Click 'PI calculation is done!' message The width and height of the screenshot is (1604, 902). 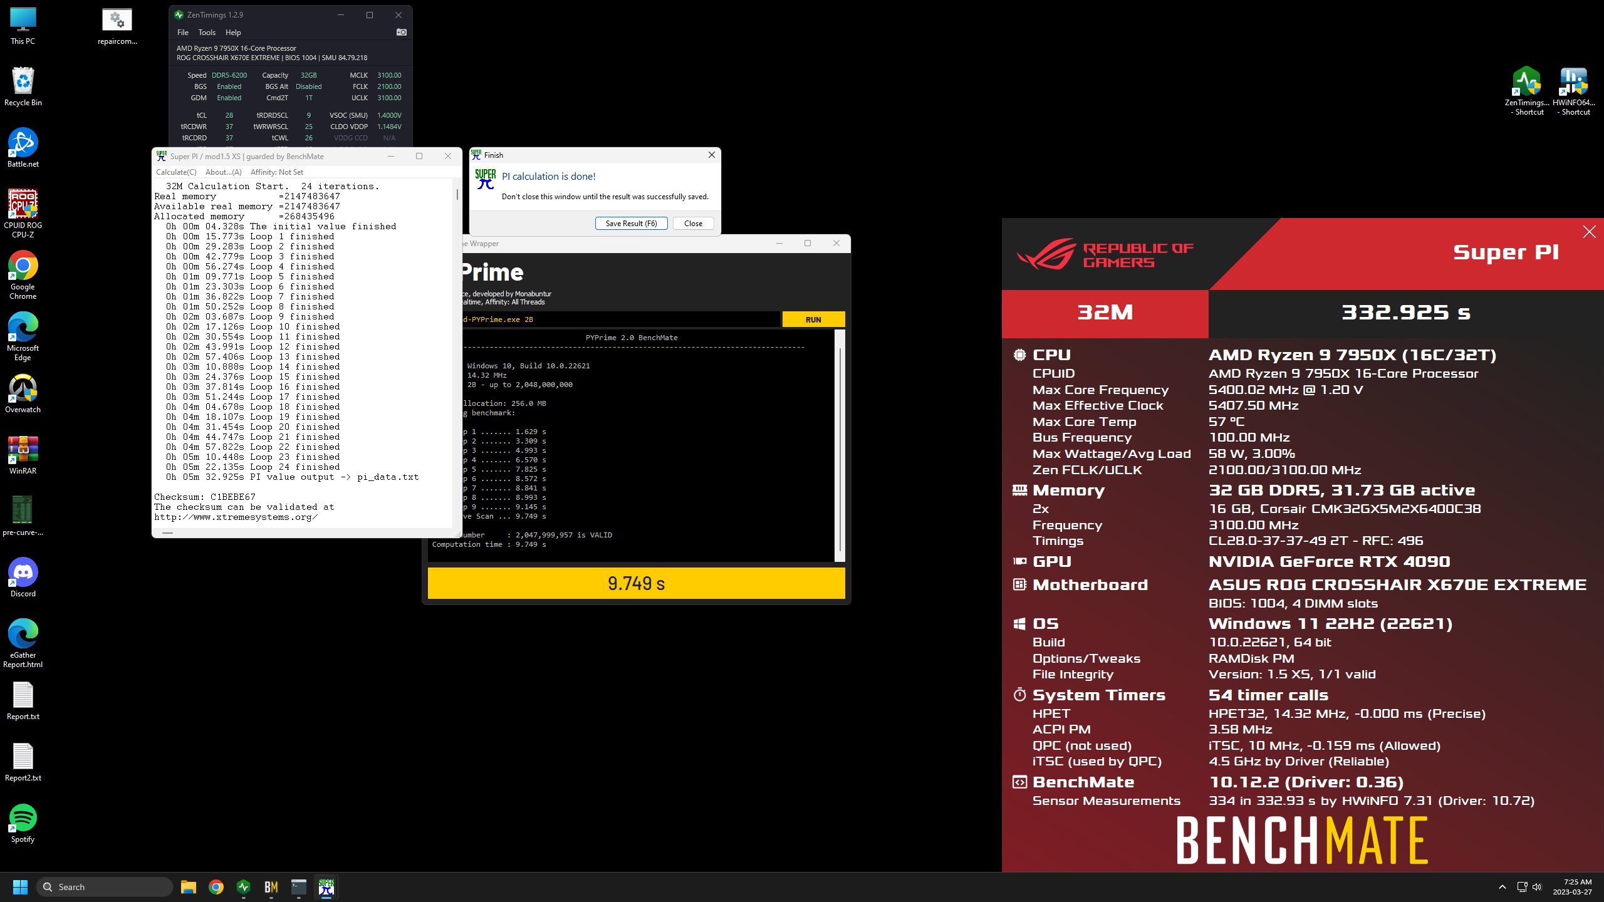548,177
